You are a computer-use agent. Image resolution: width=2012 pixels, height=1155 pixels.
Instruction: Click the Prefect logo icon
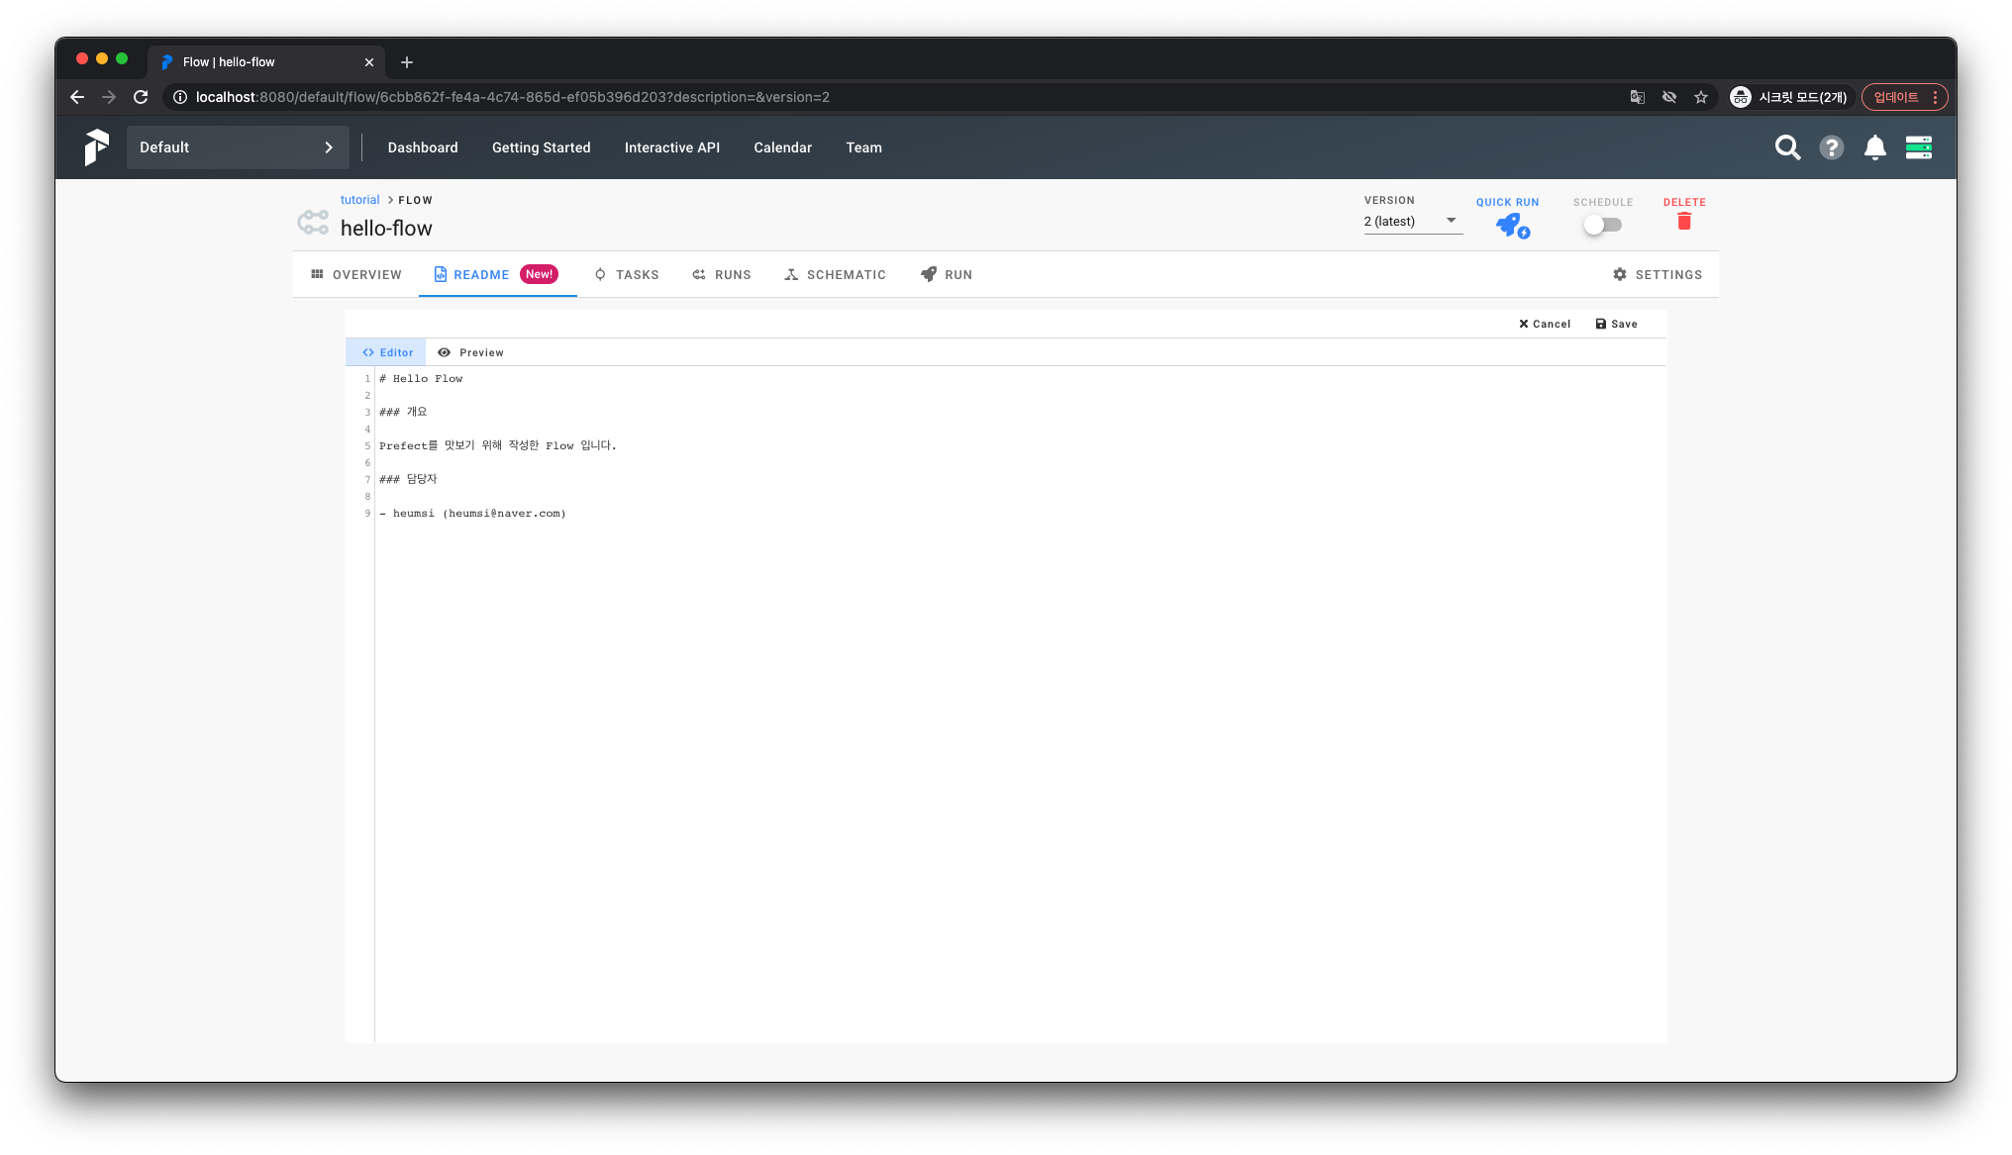(x=96, y=147)
